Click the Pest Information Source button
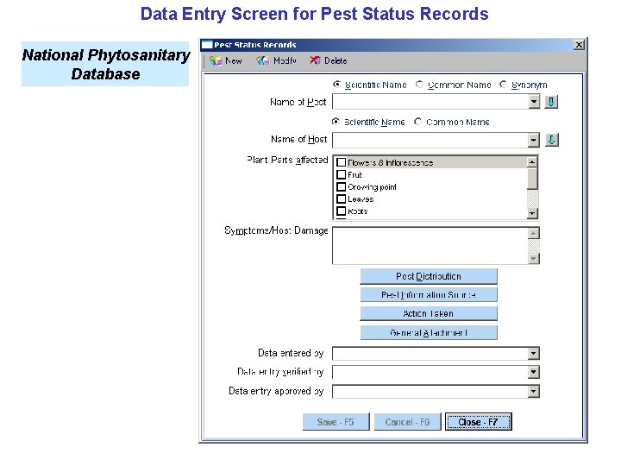Viewport: 621px width, 466px height. [429, 295]
